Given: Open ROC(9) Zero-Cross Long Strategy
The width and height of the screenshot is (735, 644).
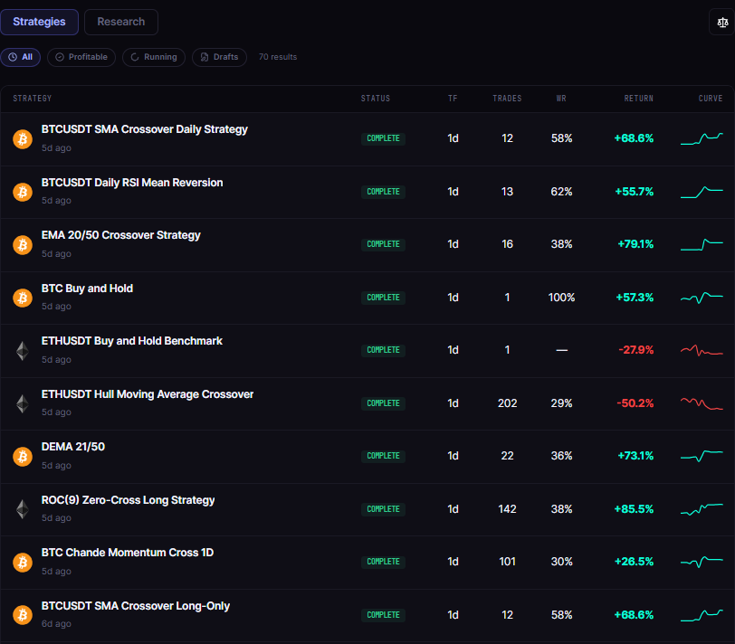Looking at the screenshot, I should click(x=128, y=500).
